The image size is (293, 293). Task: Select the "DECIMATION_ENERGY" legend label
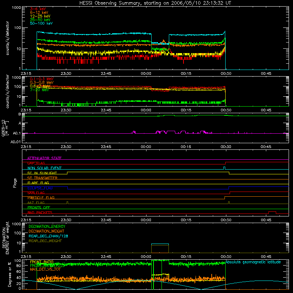(x=47, y=226)
